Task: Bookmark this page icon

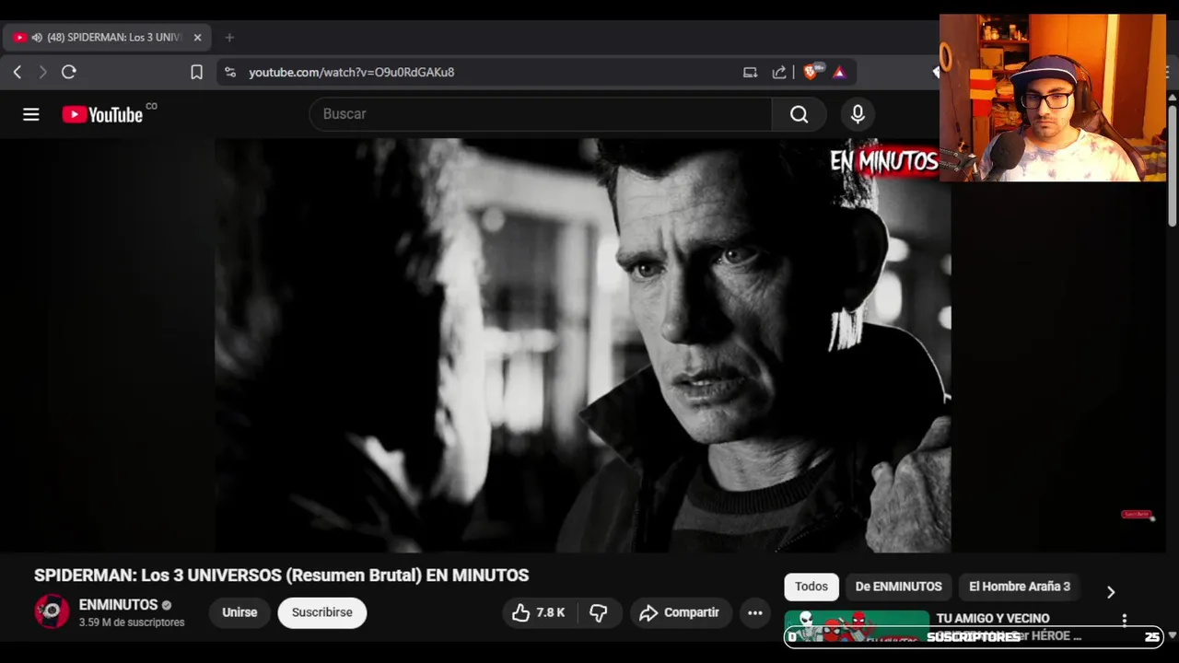Action: coord(196,72)
